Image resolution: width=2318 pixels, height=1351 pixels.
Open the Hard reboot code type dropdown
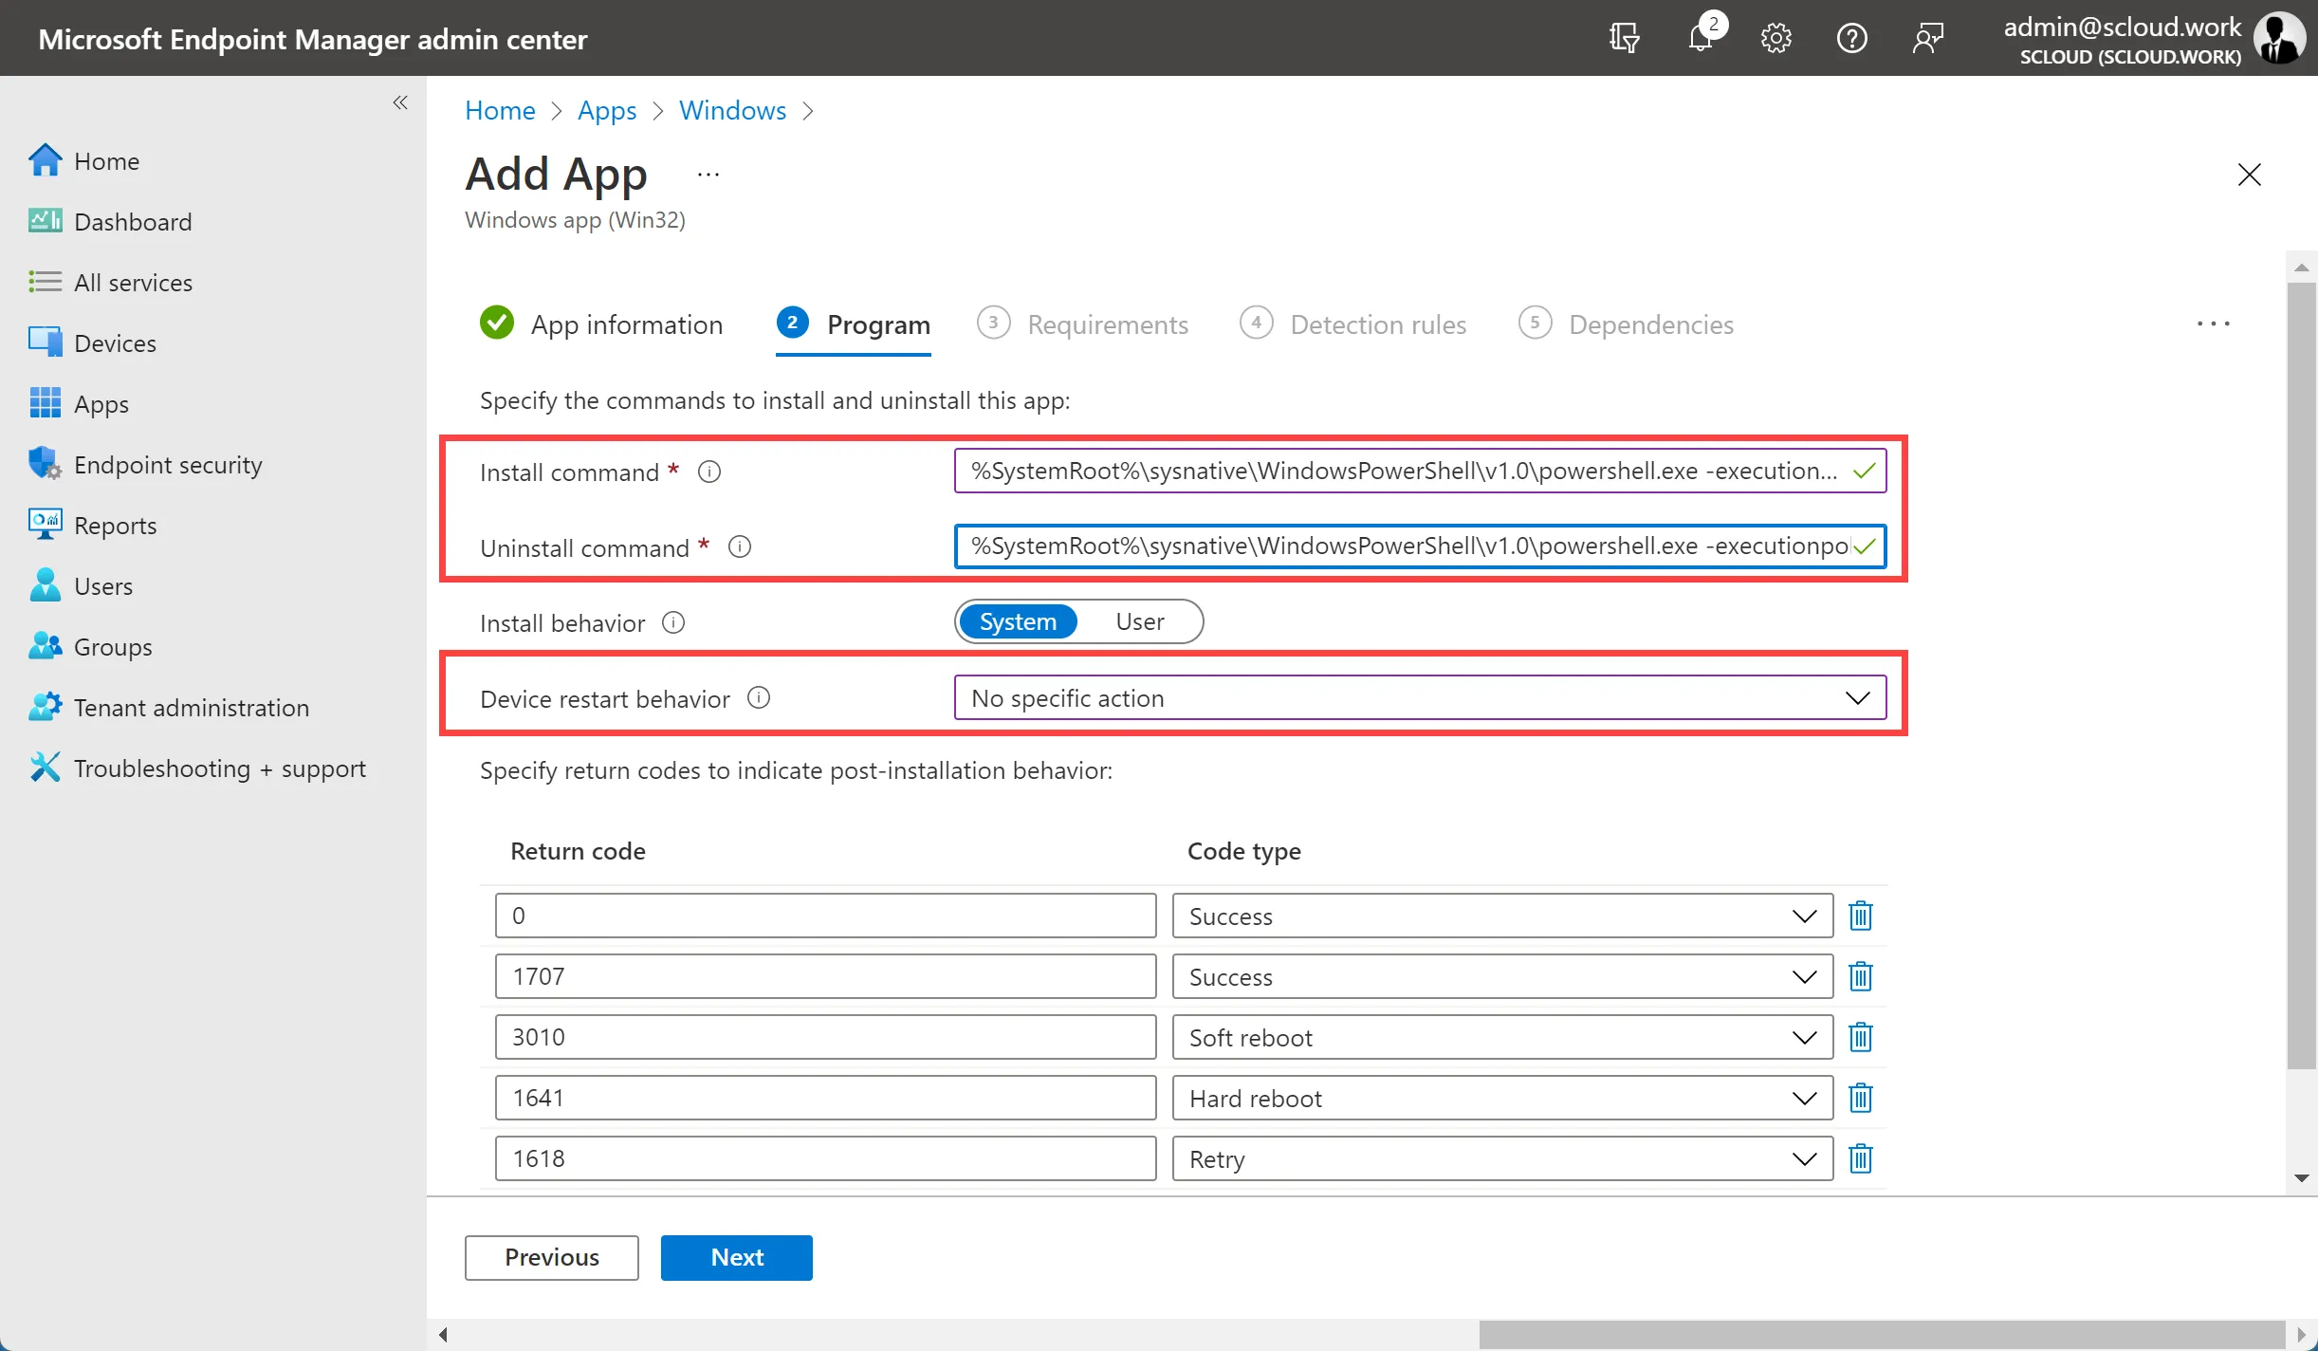pyautogui.click(x=1502, y=1098)
